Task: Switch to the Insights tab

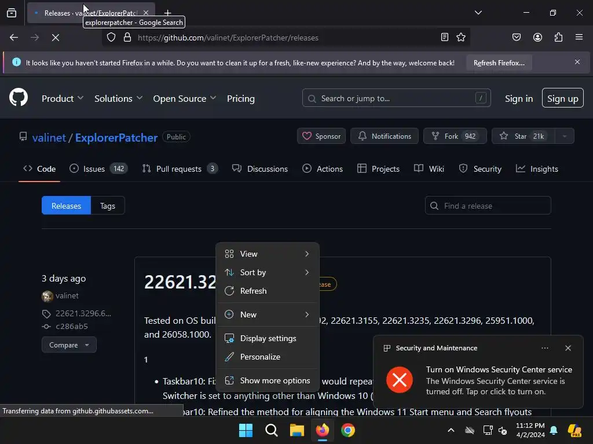Action: click(x=537, y=169)
